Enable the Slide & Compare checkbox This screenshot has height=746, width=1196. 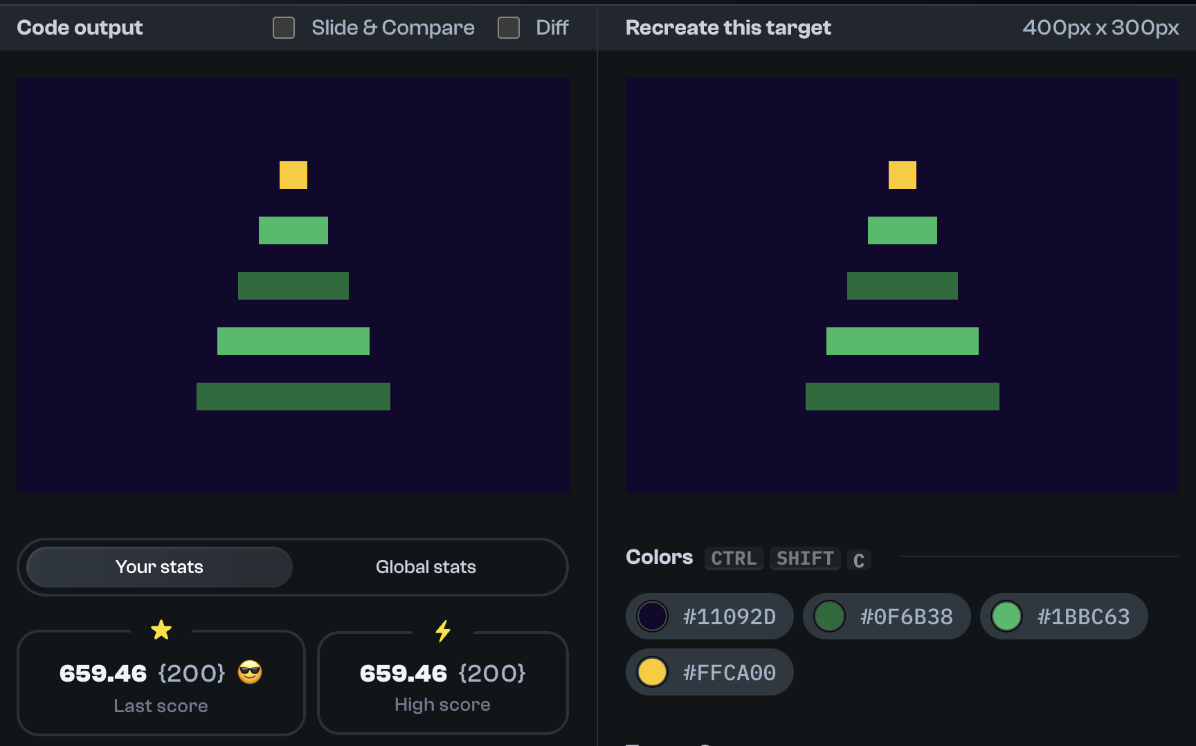tap(283, 28)
